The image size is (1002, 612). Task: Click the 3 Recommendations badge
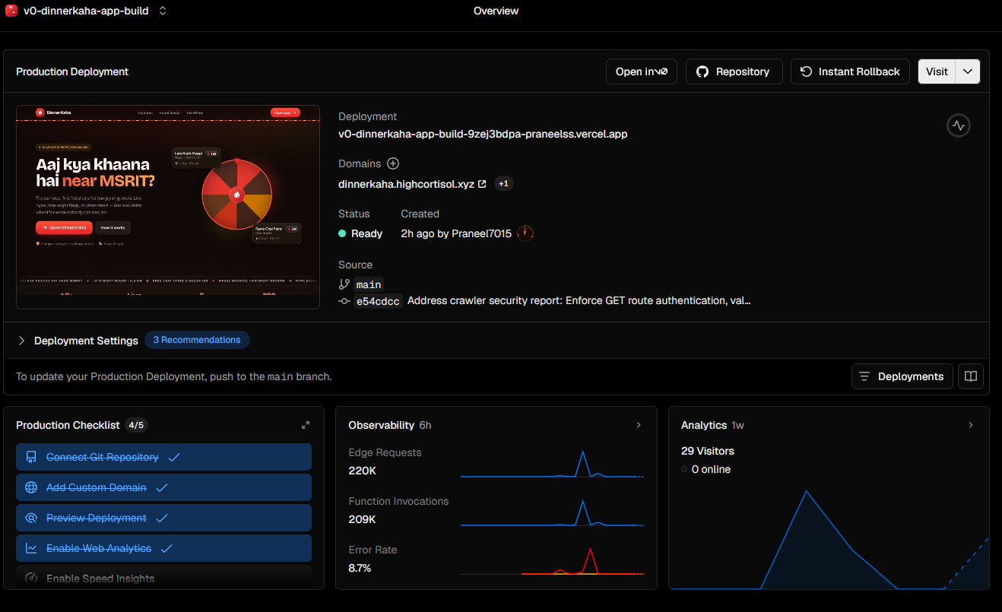(x=197, y=340)
